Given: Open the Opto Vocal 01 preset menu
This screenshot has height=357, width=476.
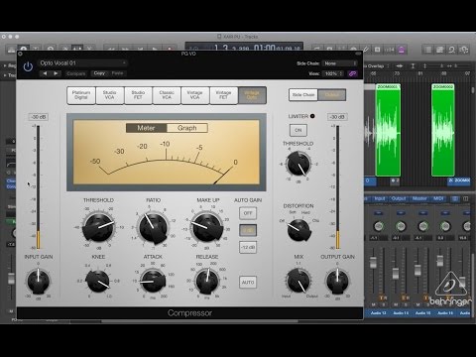Looking at the screenshot, I should pos(82,62).
